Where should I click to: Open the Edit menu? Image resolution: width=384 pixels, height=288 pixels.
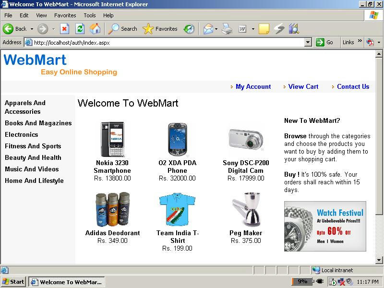(24, 15)
